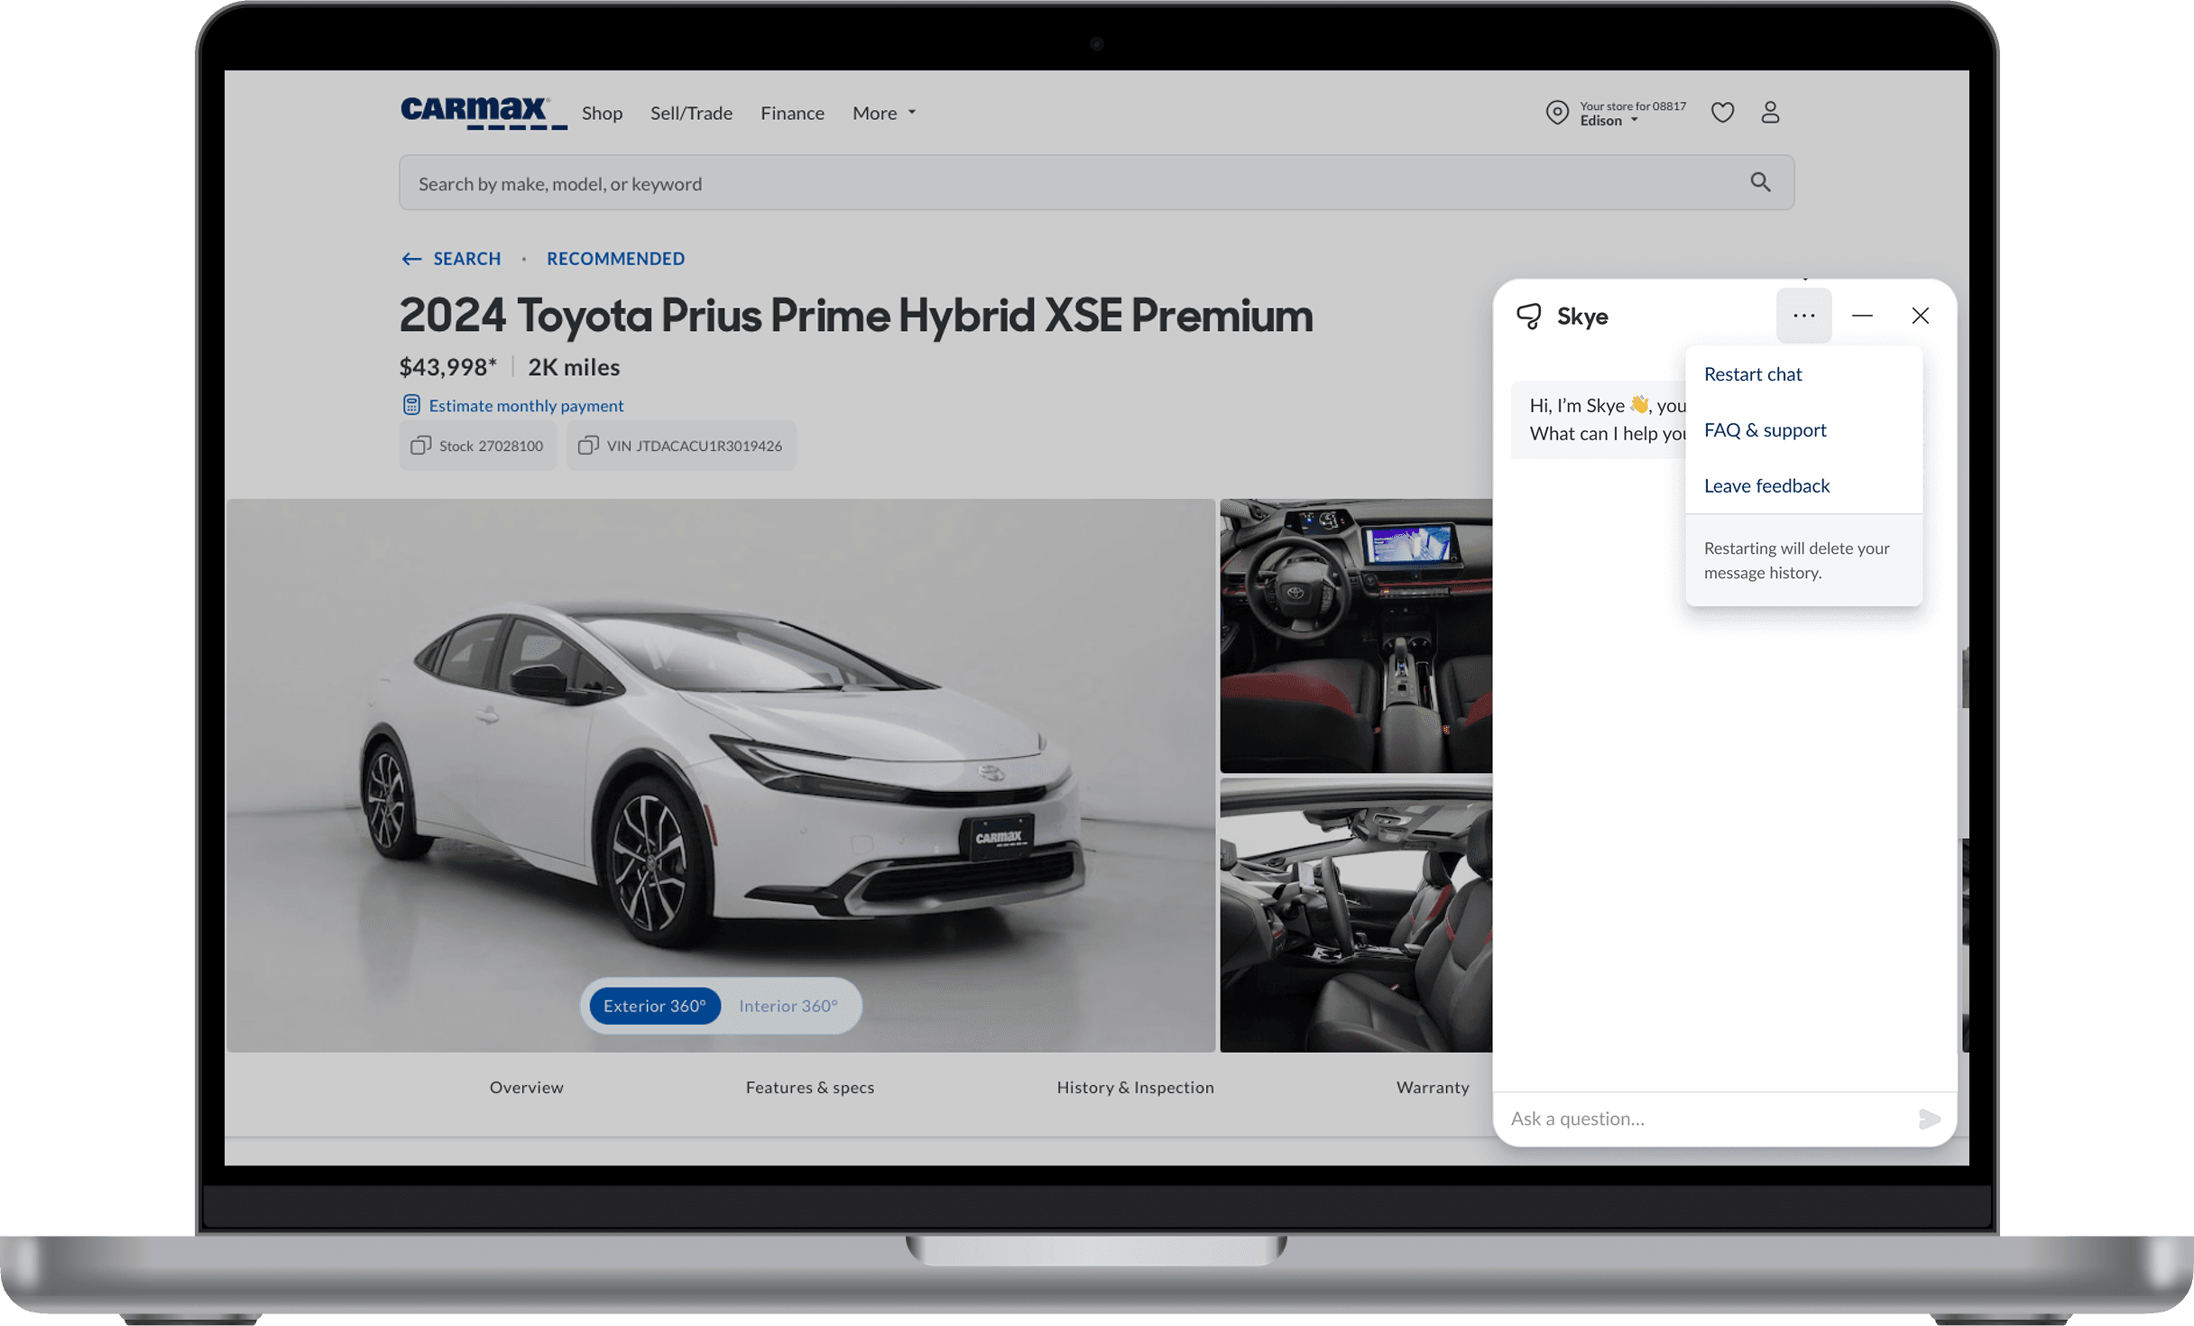Switch to Features & specs tab
This screenshot has width=2194, height=1326.
tap(810, 1087)
